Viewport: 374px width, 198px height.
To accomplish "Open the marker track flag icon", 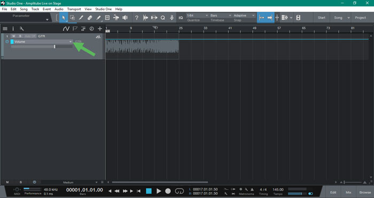I will (x=75, y=29).
